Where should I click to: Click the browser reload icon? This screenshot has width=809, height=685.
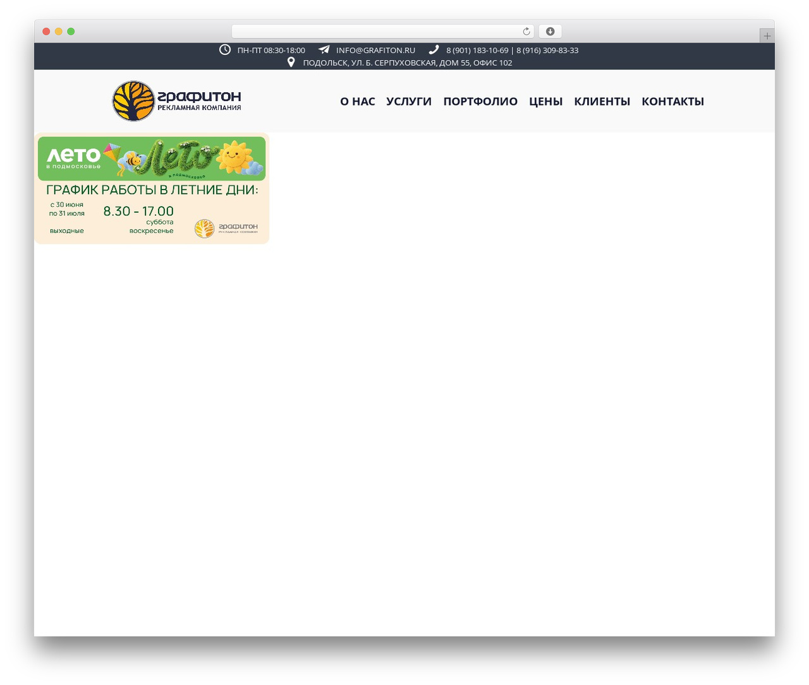coord(526,32)
